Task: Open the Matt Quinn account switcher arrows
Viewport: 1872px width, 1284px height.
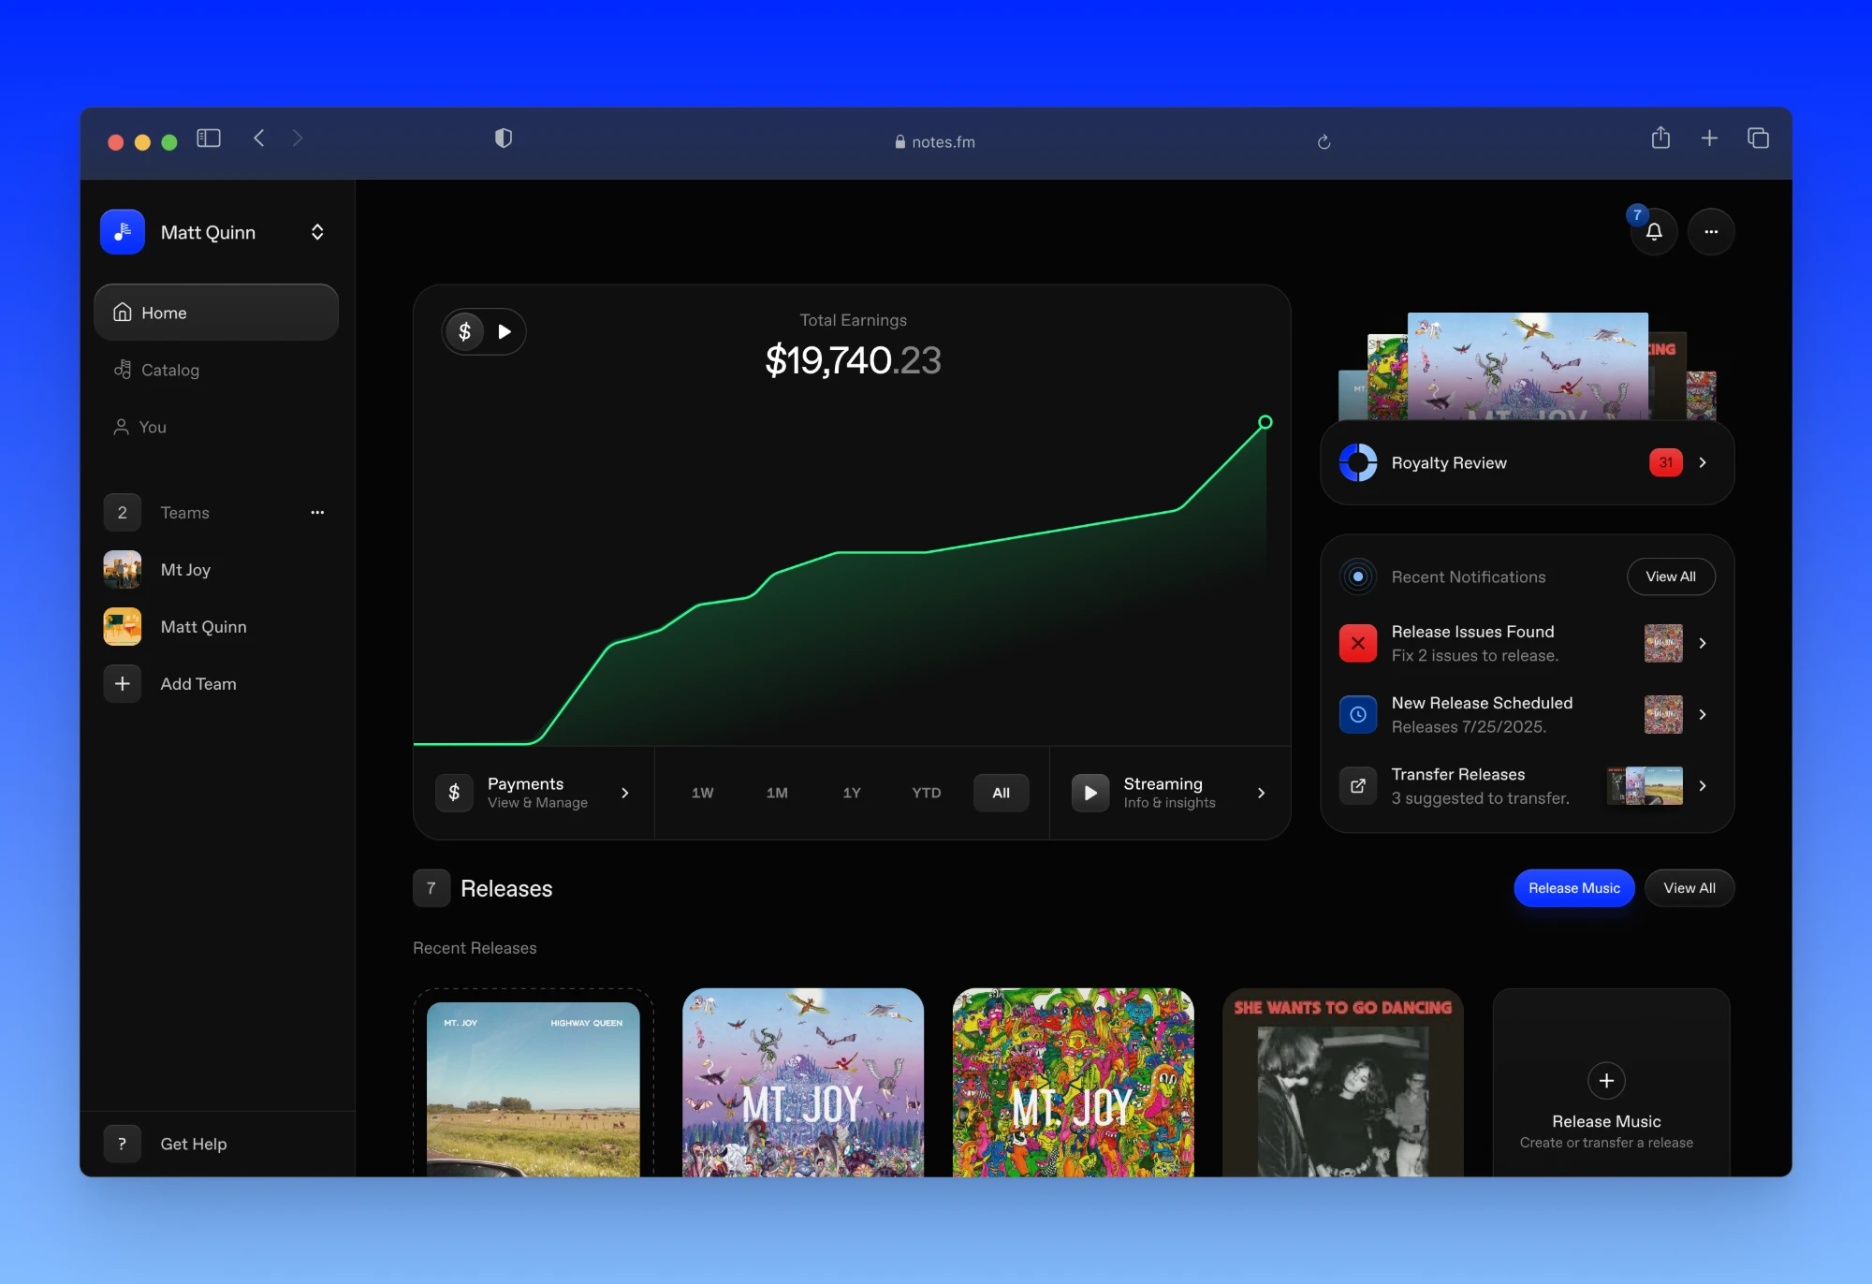Action: (x=317, y=232)
